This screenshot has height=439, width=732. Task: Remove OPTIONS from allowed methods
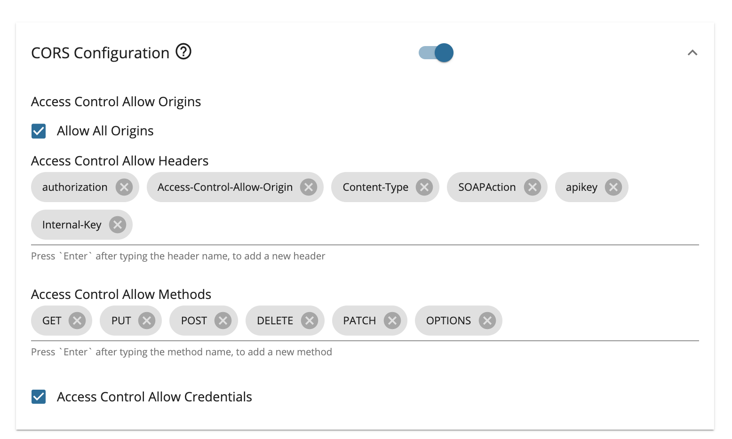[x=487, y=320]
